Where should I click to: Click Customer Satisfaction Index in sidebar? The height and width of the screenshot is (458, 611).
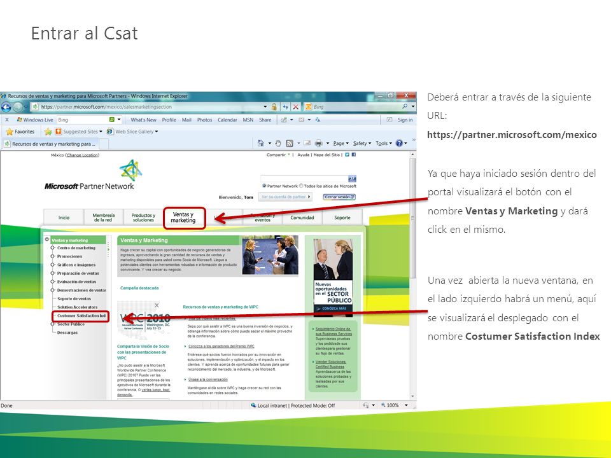pyautogui.click(x=81, y=316)
